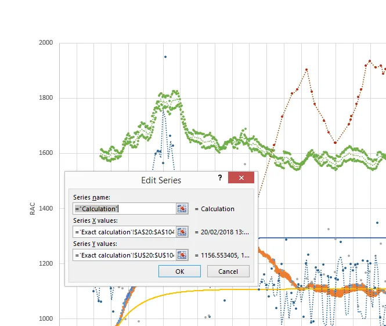Close the Edit Series dialog with the red X
The image size is (386, 326).
point(241,178)
